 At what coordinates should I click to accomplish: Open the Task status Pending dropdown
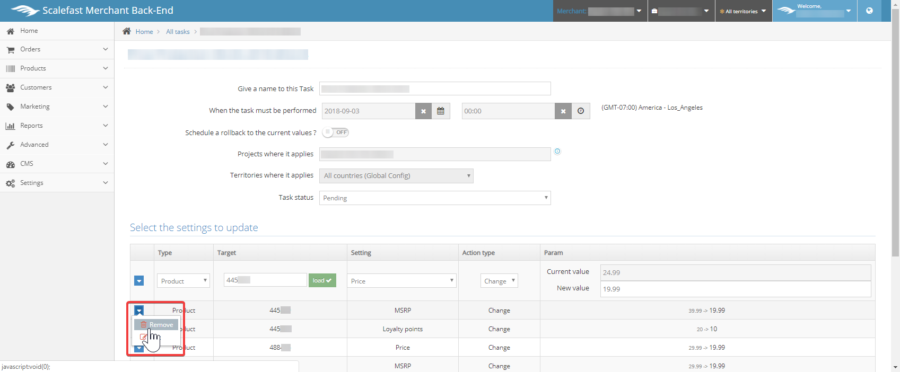coord(435,198)
